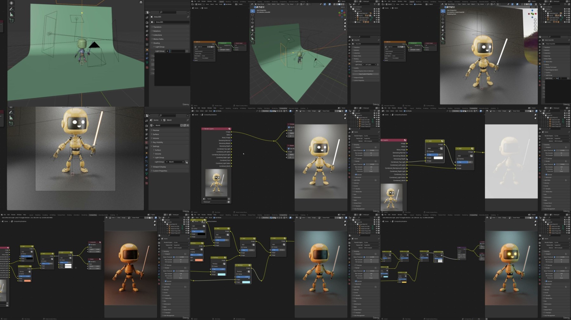This screenshot has width=571, height=320.
Task: Select the Annotate tool beside the World properties viewport
Action: 11,112
